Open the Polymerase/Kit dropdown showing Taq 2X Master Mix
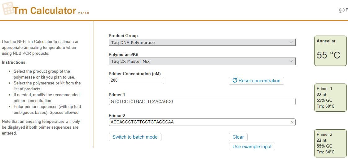 (x=202, y=61)
